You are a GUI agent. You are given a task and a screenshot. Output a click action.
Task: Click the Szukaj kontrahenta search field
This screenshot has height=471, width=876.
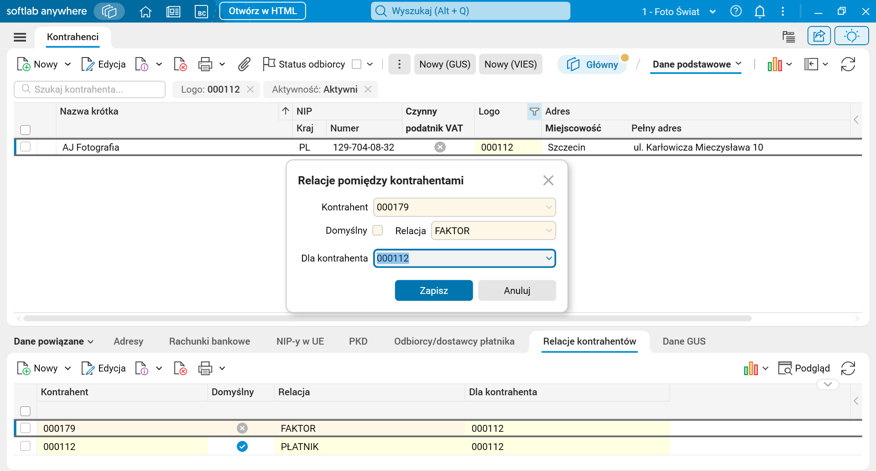pyautogui.click(x=90, y=89)
